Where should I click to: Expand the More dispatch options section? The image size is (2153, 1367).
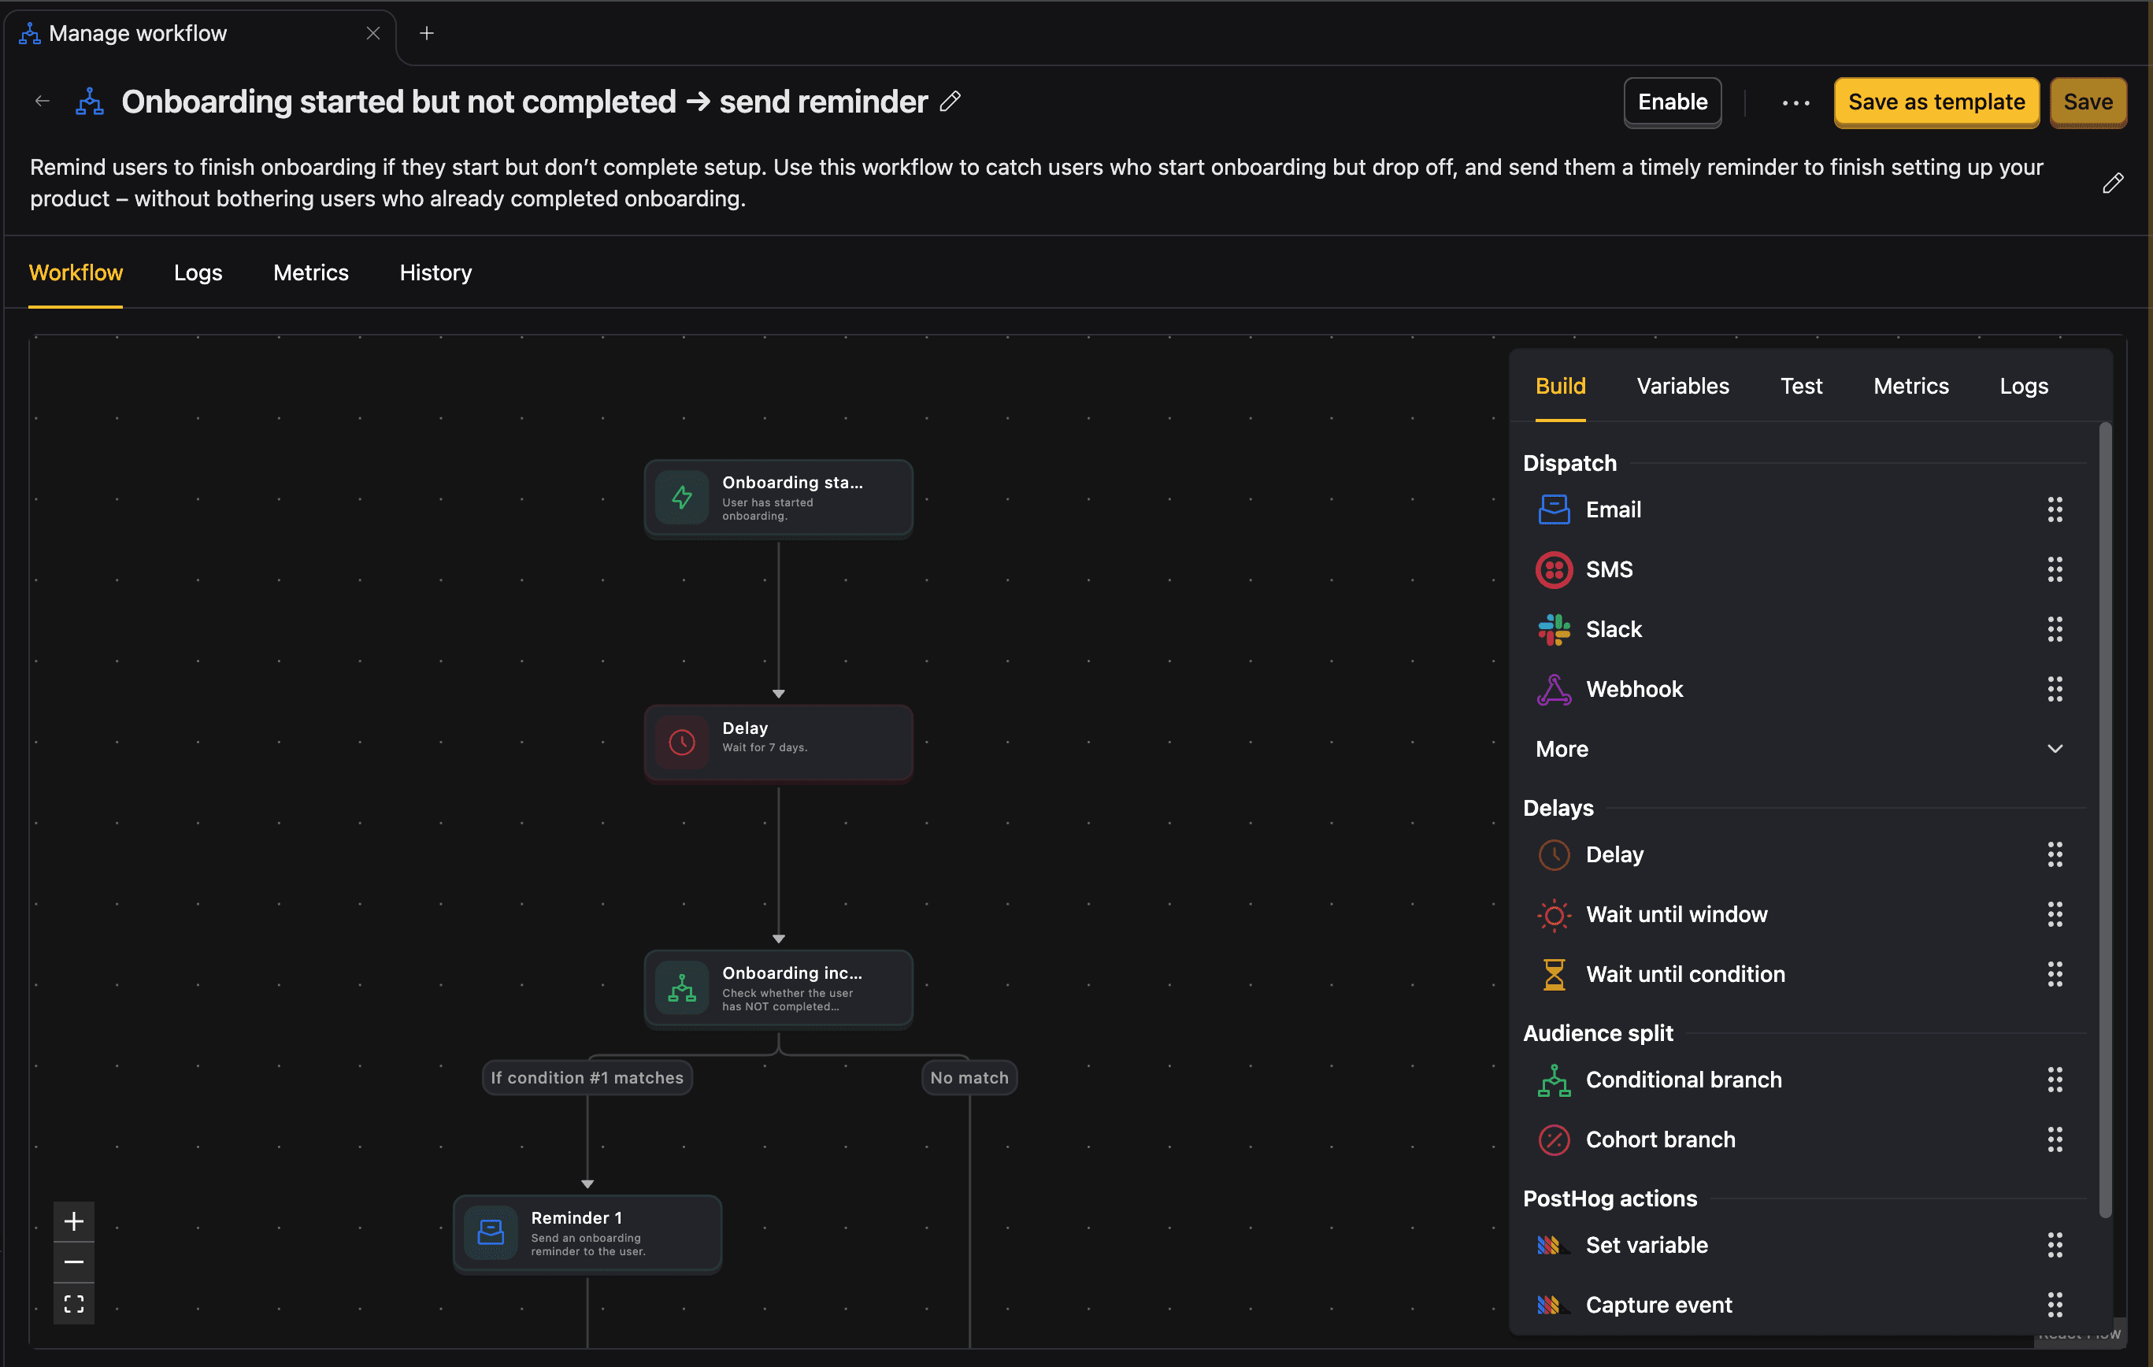coord(2055,748)
